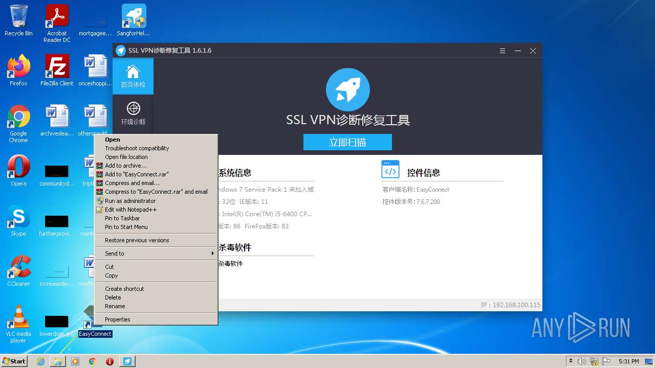
Task: Select Rename in the context menu
Action: 156,306
